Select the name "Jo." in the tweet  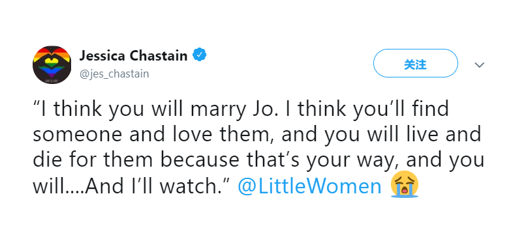(262, 109)
